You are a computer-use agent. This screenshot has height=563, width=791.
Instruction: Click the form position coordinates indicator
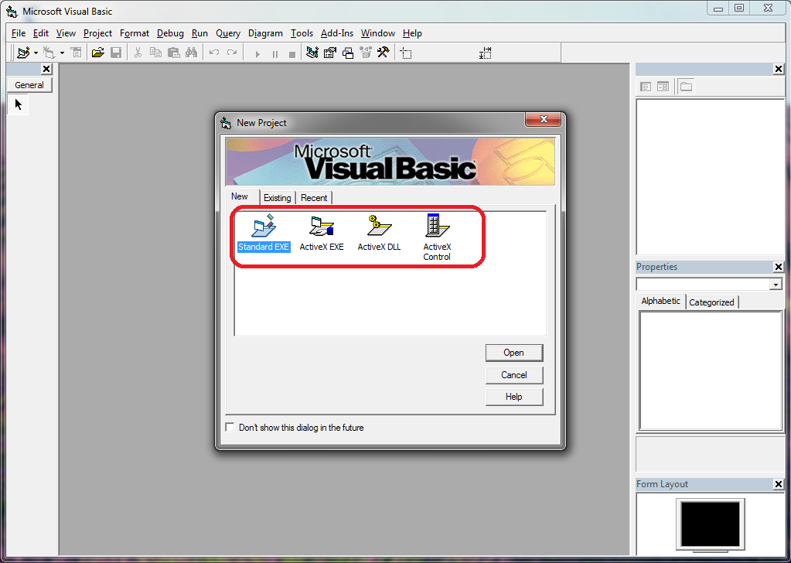[406, 53]
